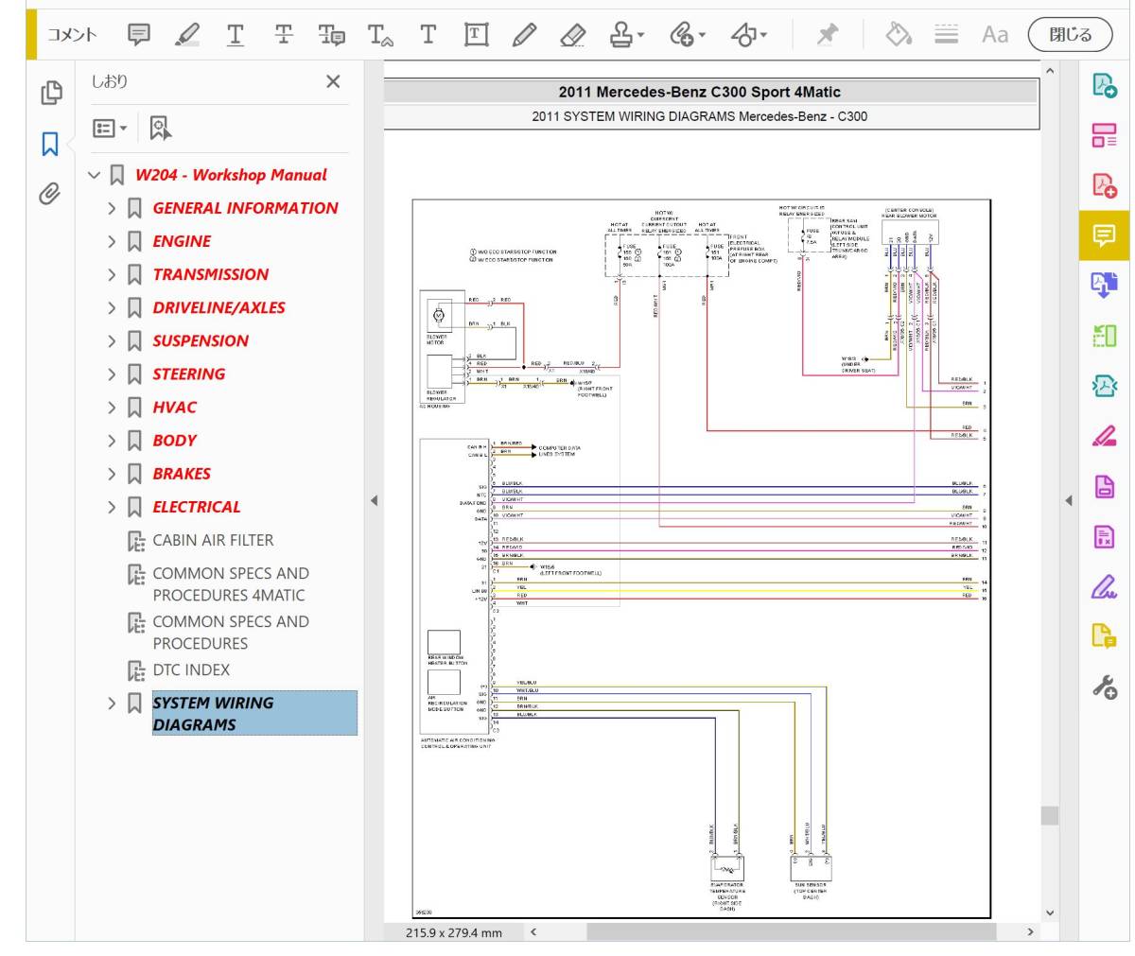Expand the STEERING bookmark
The image size is (1135, 956).
[x=112, y=374]
